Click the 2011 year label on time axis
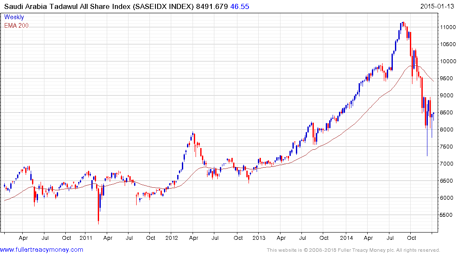 click(86, 238)
